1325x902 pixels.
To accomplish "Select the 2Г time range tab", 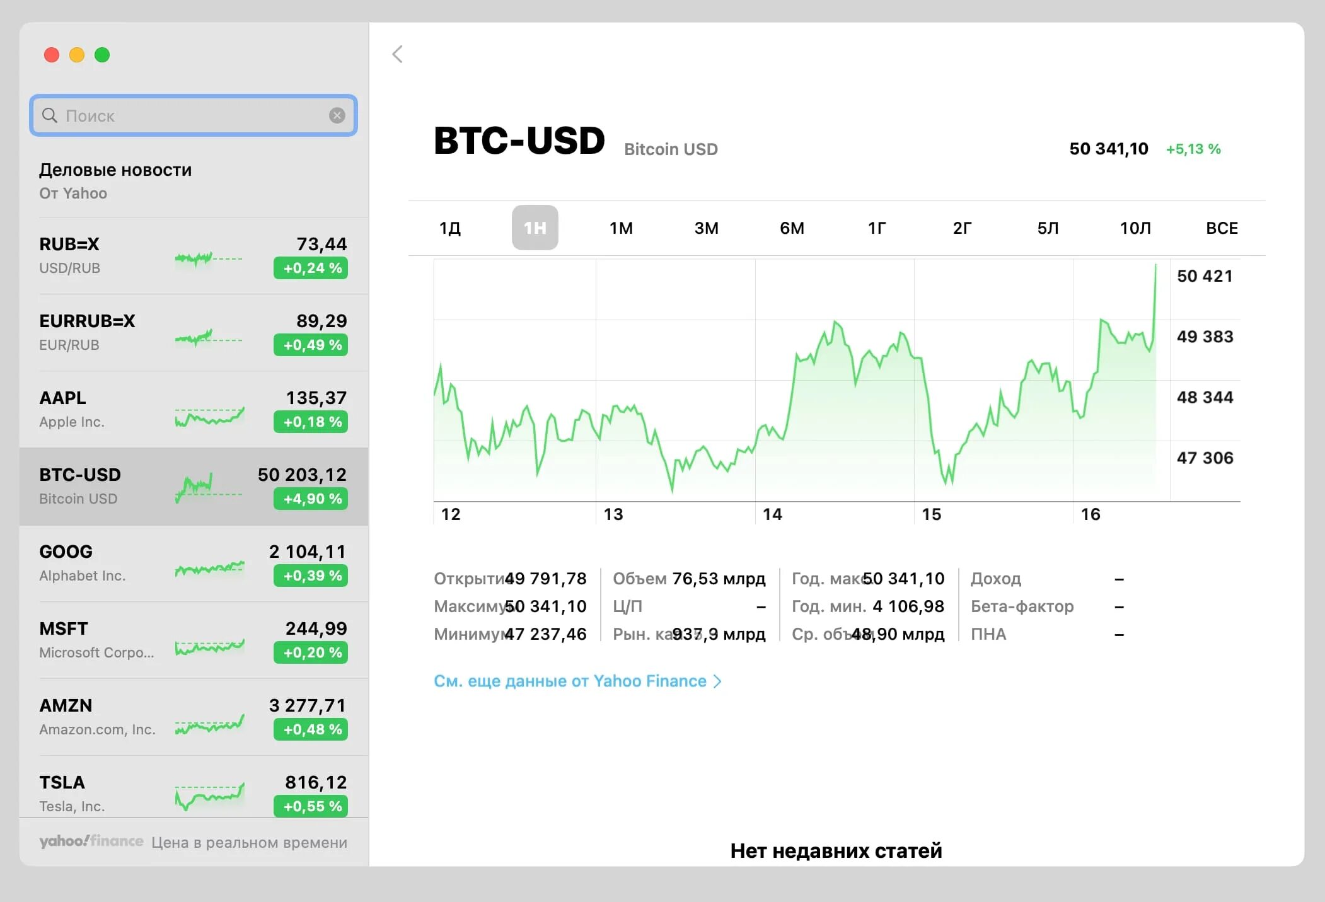I will pos(963,228).
